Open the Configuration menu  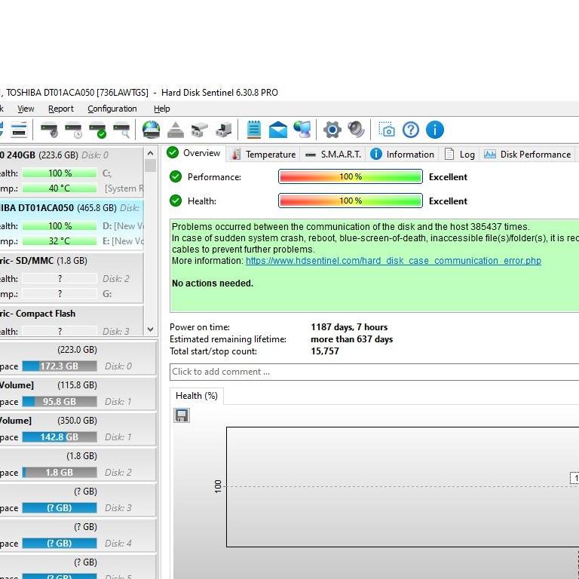click(112, 109)
